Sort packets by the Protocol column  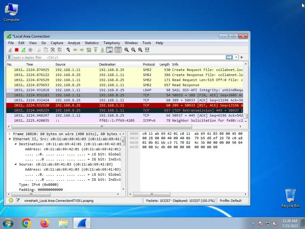pos(150,64)
